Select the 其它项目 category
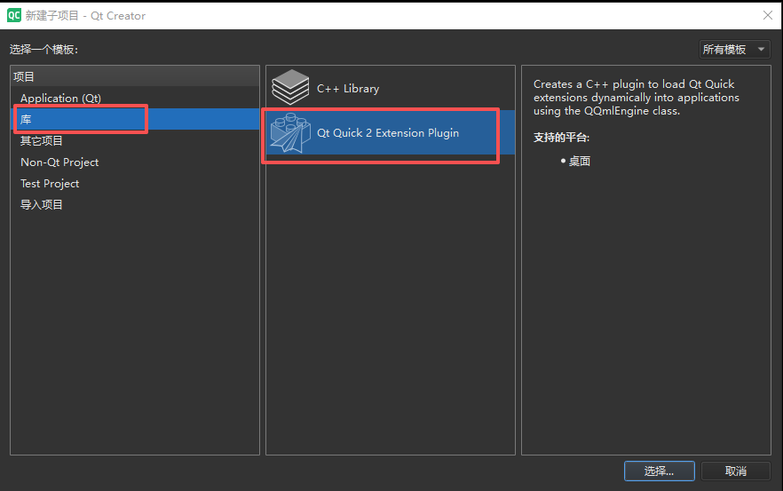 [x=135, y=141]
